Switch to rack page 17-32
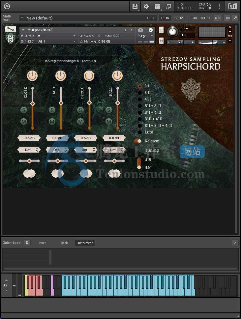The height and width of the screenshot is (319, 241). (178, 18)
